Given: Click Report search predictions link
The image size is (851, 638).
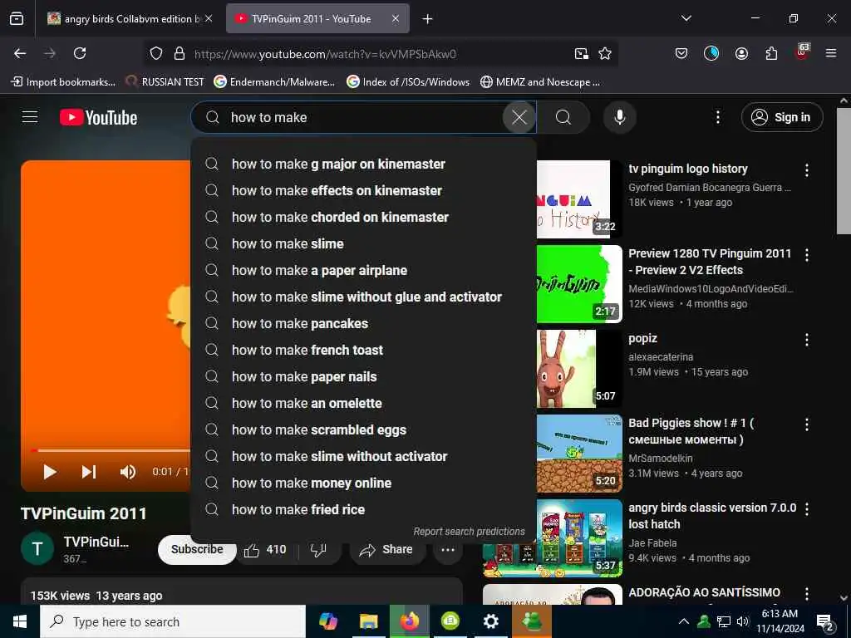Looking at the screenshot, I should [469, 532].
